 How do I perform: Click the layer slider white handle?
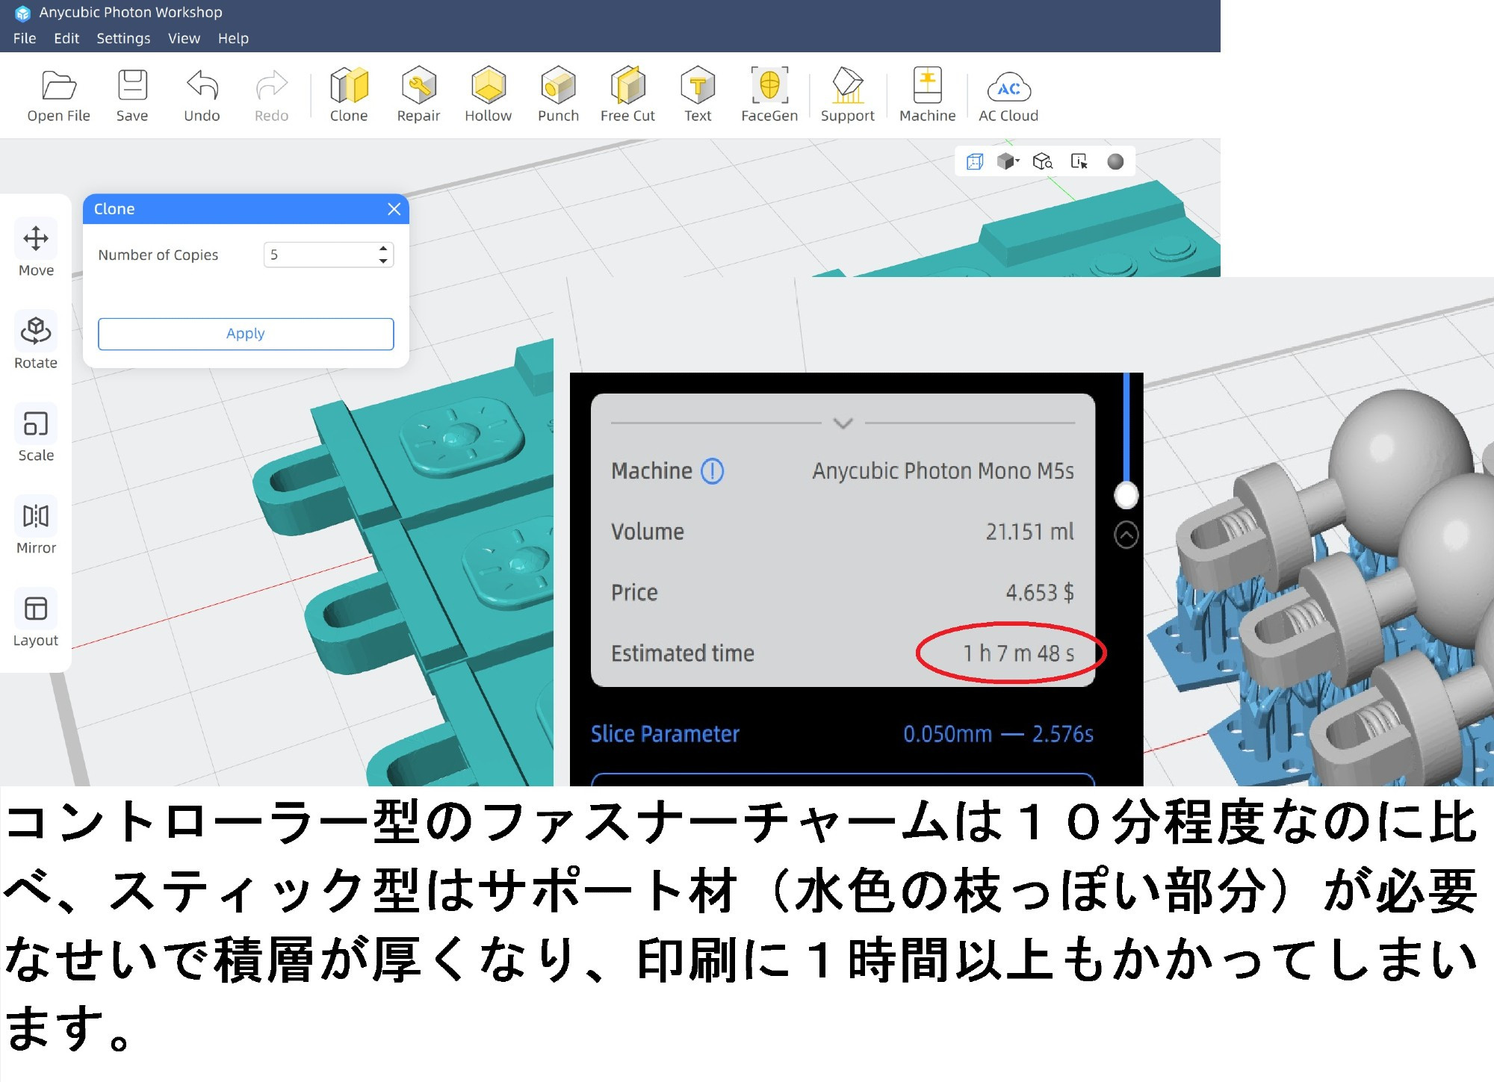pyautogui.click(x=1126, y=494)
